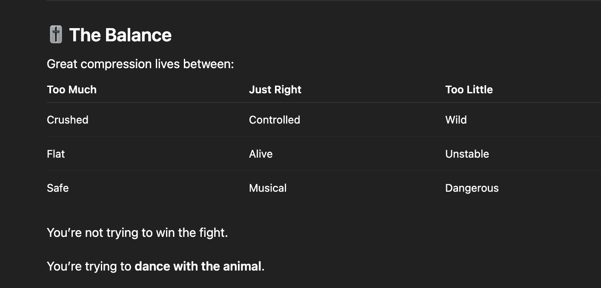
Task: Click the sentence Great compression lives between
Action: 140,64
